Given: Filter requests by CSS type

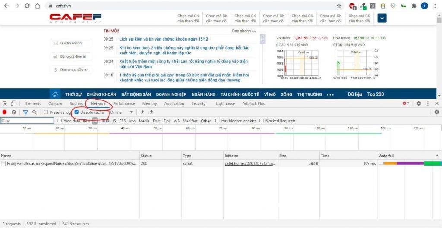Looking at the screenshot, I should point(122,121).
